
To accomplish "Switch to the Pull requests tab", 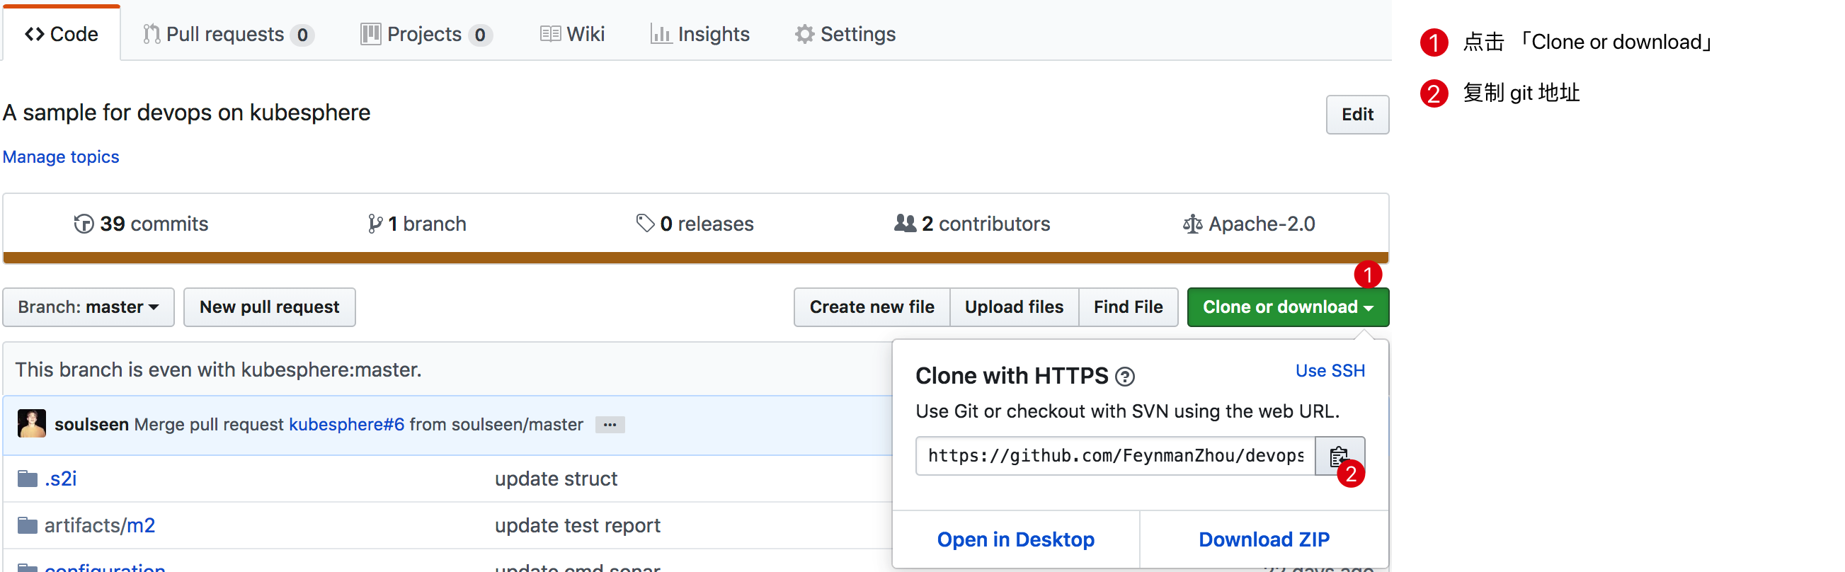I will tap(227, 35).
